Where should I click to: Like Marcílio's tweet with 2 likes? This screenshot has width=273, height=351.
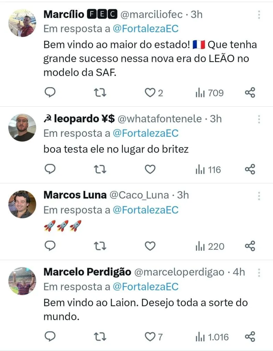[x=150, y=93]
